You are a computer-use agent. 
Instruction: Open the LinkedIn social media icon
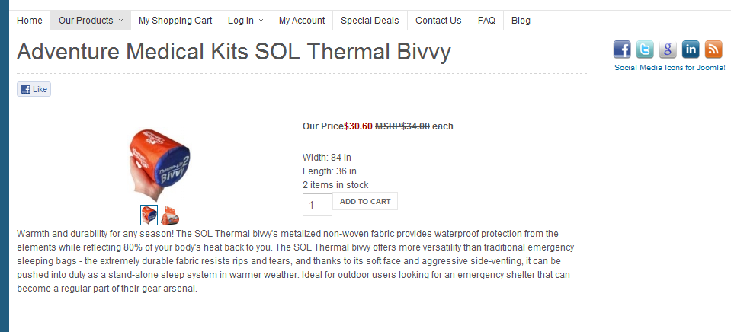pos(691,49)
